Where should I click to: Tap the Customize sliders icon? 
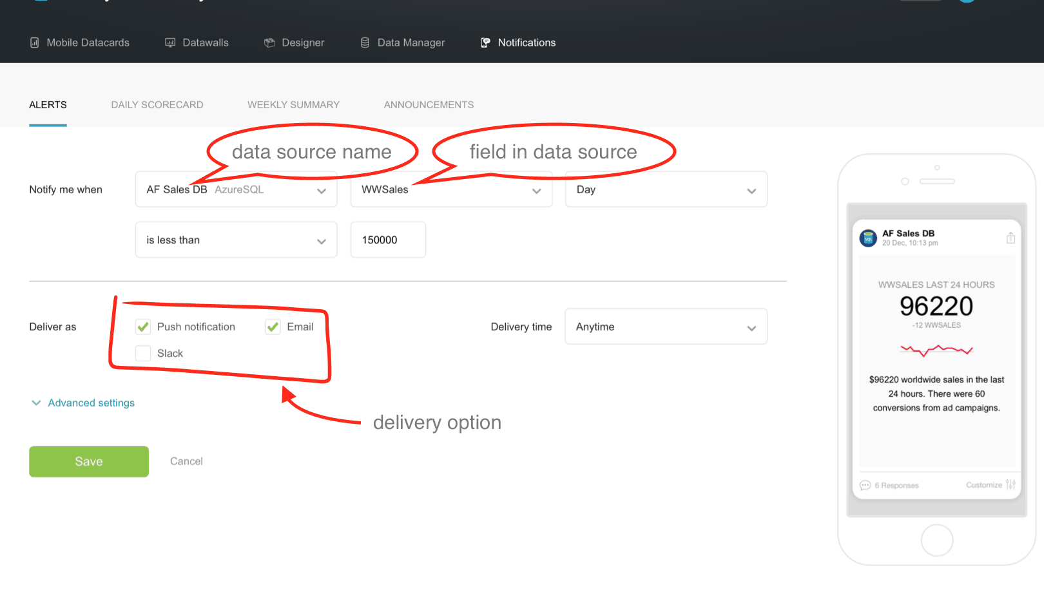[1010, 485]
